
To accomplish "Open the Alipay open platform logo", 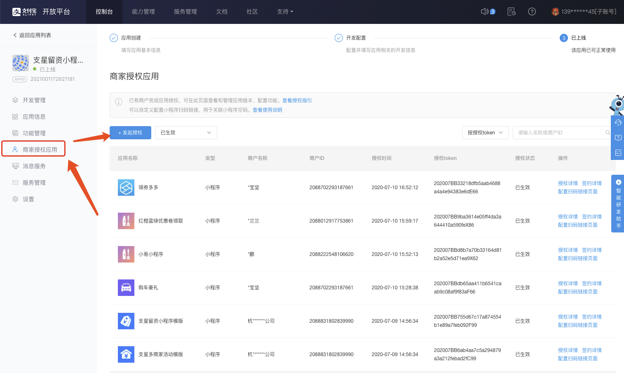I will tap(41, 12).
